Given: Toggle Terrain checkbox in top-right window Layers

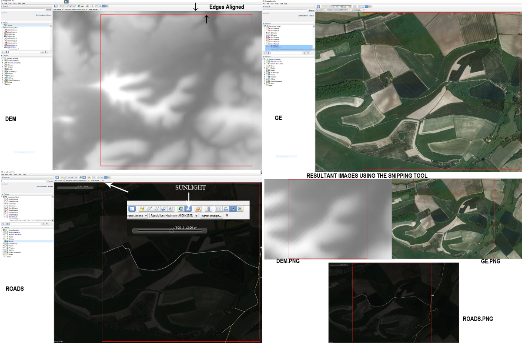Looking at the screenshot, I should pyautogui.click(x=267, y=86).
